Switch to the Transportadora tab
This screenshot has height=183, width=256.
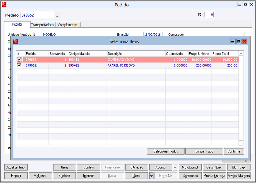pyautogui.click(x=42, y=25)
